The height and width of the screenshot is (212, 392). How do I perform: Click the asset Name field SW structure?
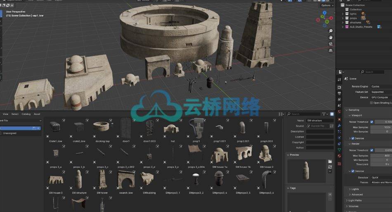[x=320, y=120]
